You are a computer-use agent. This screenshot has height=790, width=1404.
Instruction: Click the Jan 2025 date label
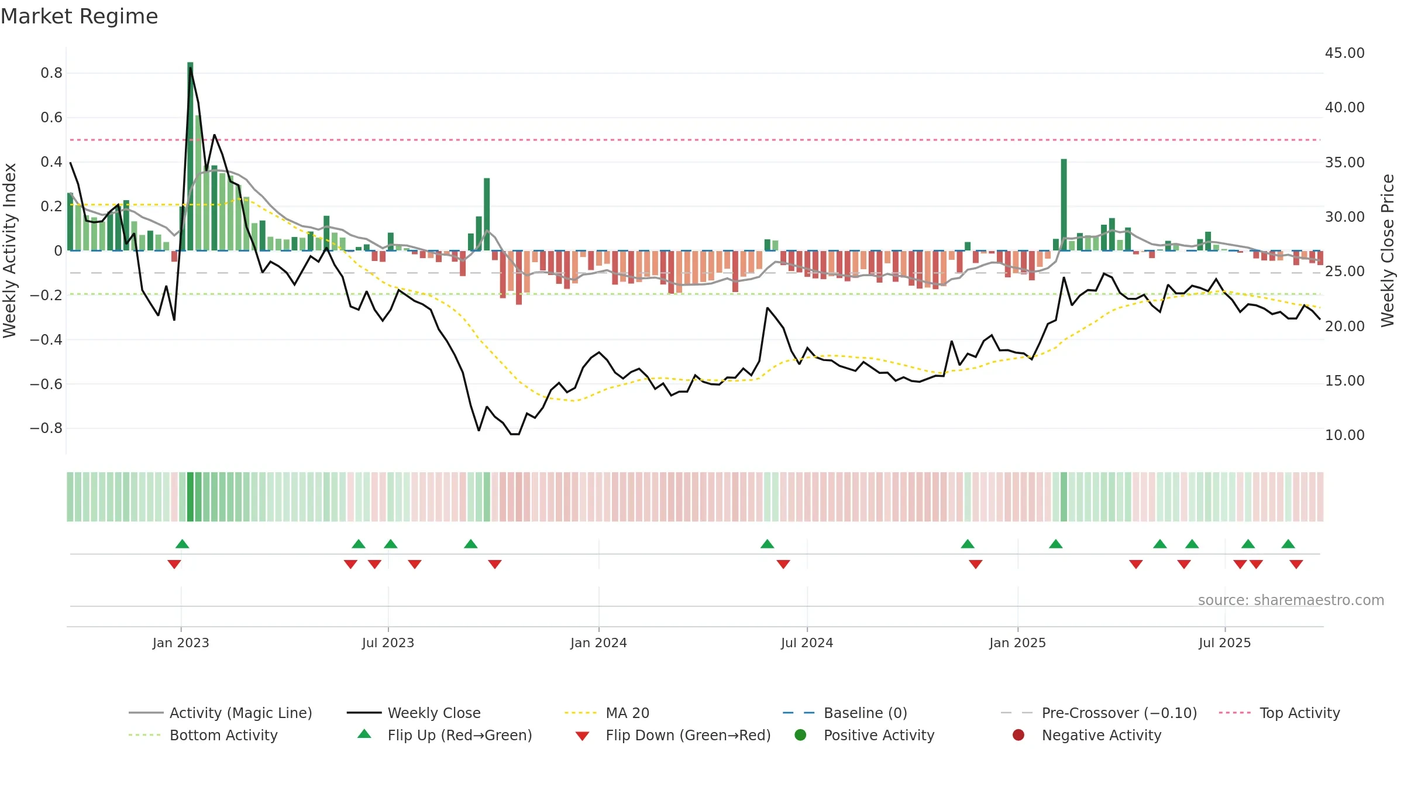tap(1017, 643)
